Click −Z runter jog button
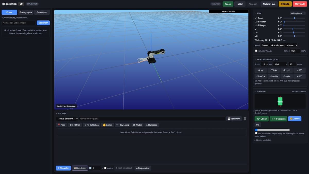Viewport: 309px width, 174px height. pos(287,76)
